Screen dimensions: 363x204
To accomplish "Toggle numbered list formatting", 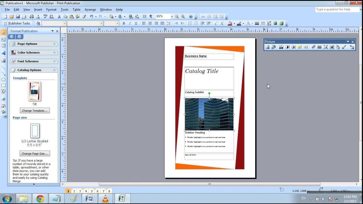I will click(x=190, y=24).
